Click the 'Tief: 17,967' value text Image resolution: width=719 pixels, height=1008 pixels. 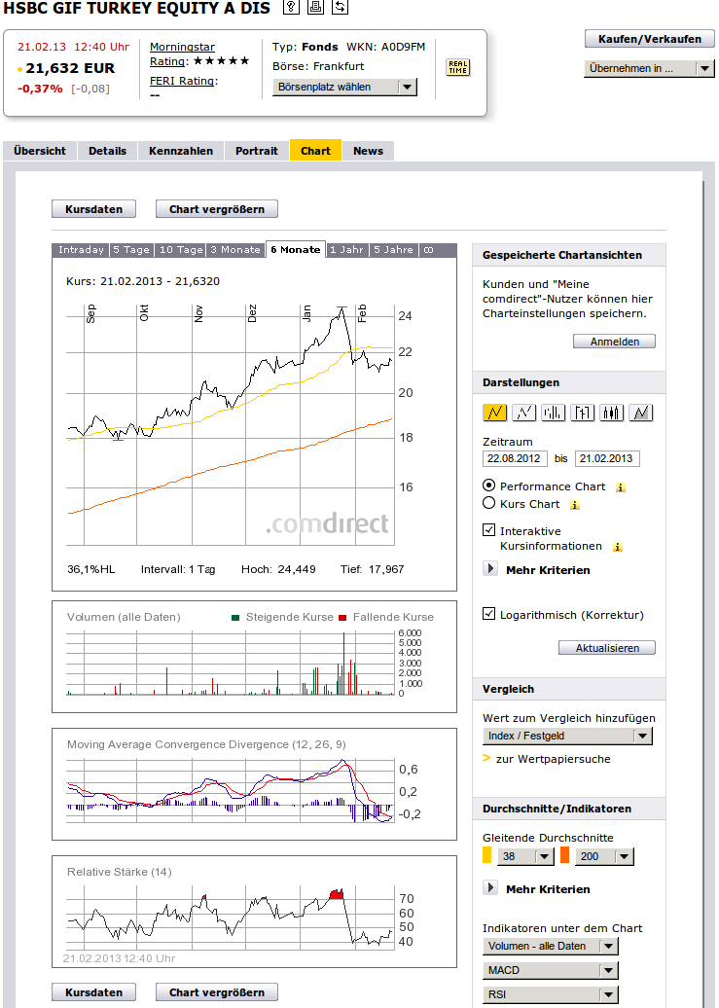tap(373, 569)
